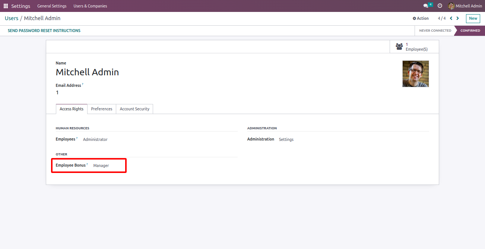Switch to the Account Security tab
The image size is (485, 249).
(x=134, y=109)
